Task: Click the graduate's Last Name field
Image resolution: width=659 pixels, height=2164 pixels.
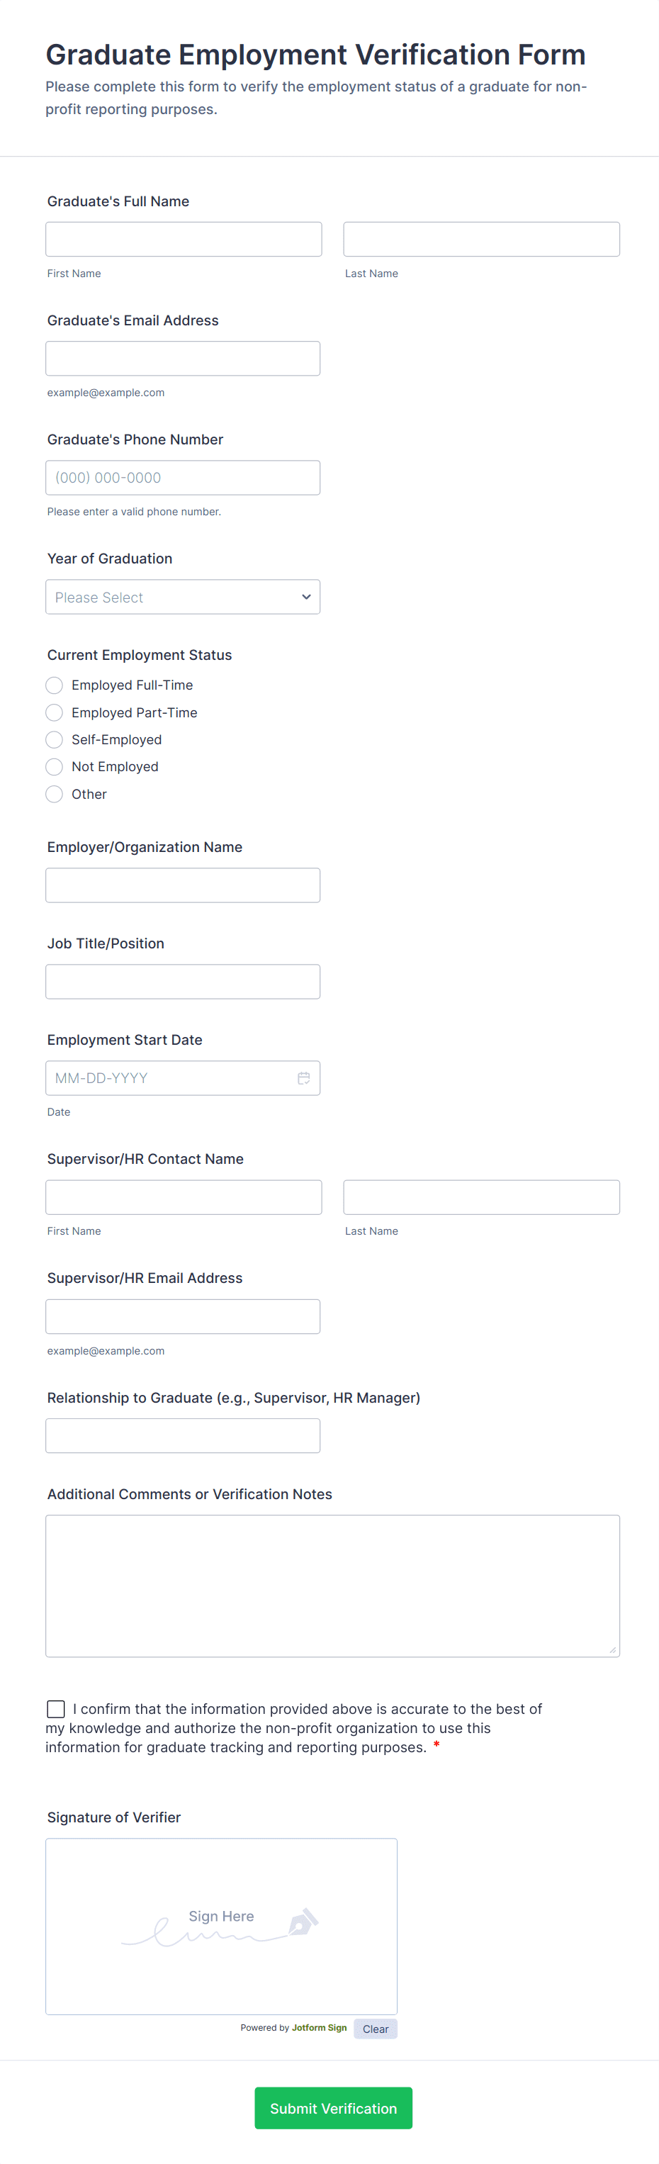Action: 481,240
